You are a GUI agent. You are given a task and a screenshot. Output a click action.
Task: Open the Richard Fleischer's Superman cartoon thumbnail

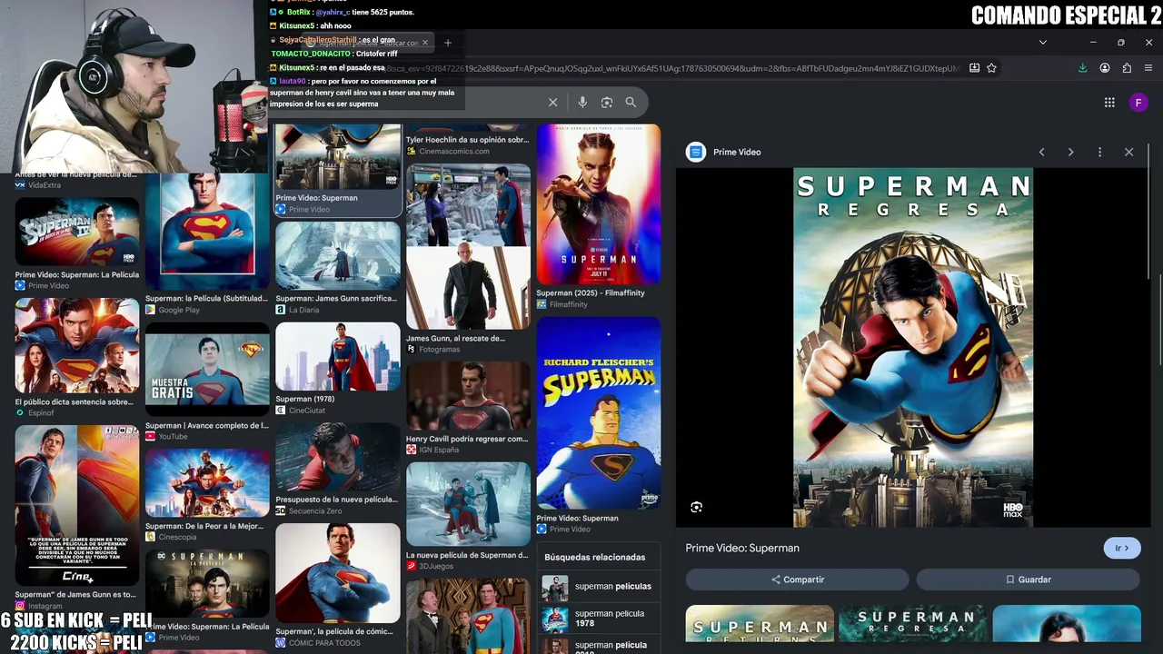coord(599,413)
